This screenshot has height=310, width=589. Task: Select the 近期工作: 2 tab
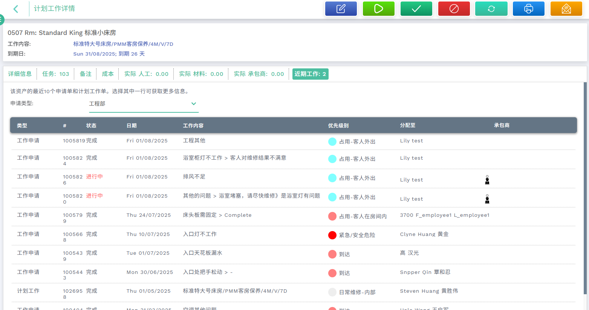pyautogui.click(x=311, y=74)
